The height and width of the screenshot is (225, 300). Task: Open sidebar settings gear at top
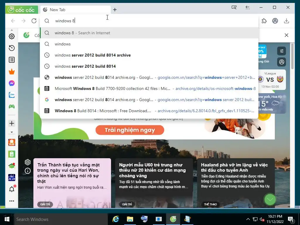(x=12, y=36)
